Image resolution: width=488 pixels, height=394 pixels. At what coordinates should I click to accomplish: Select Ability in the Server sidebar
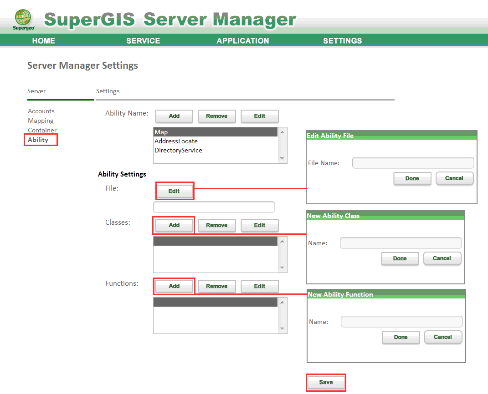tap(38, 140)
